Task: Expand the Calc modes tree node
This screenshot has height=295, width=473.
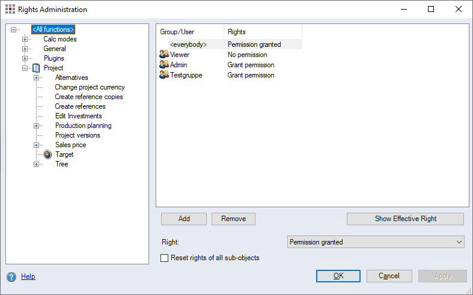Action: (25, 39)
